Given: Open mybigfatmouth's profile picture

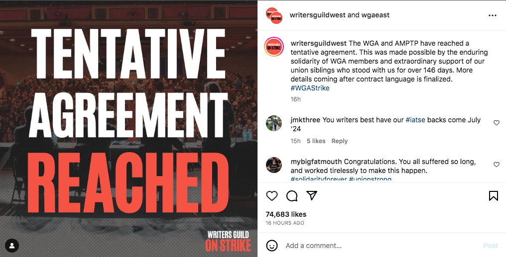Looking at the screenshot, I should (274, 165).
